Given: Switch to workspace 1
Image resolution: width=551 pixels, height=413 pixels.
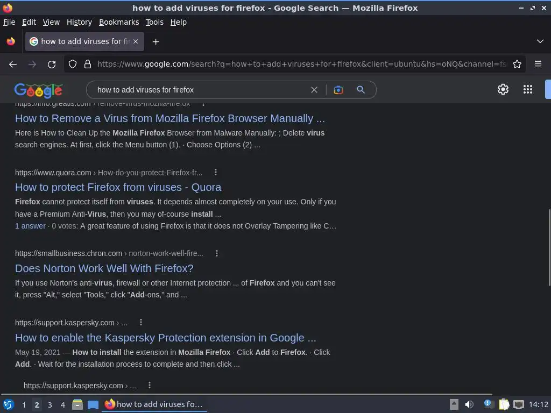Looking at the screenshot, I should click(x=24, y=405).
